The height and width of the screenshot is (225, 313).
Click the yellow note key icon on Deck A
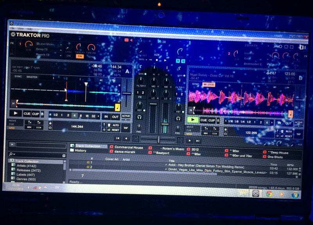pos(117,106)
